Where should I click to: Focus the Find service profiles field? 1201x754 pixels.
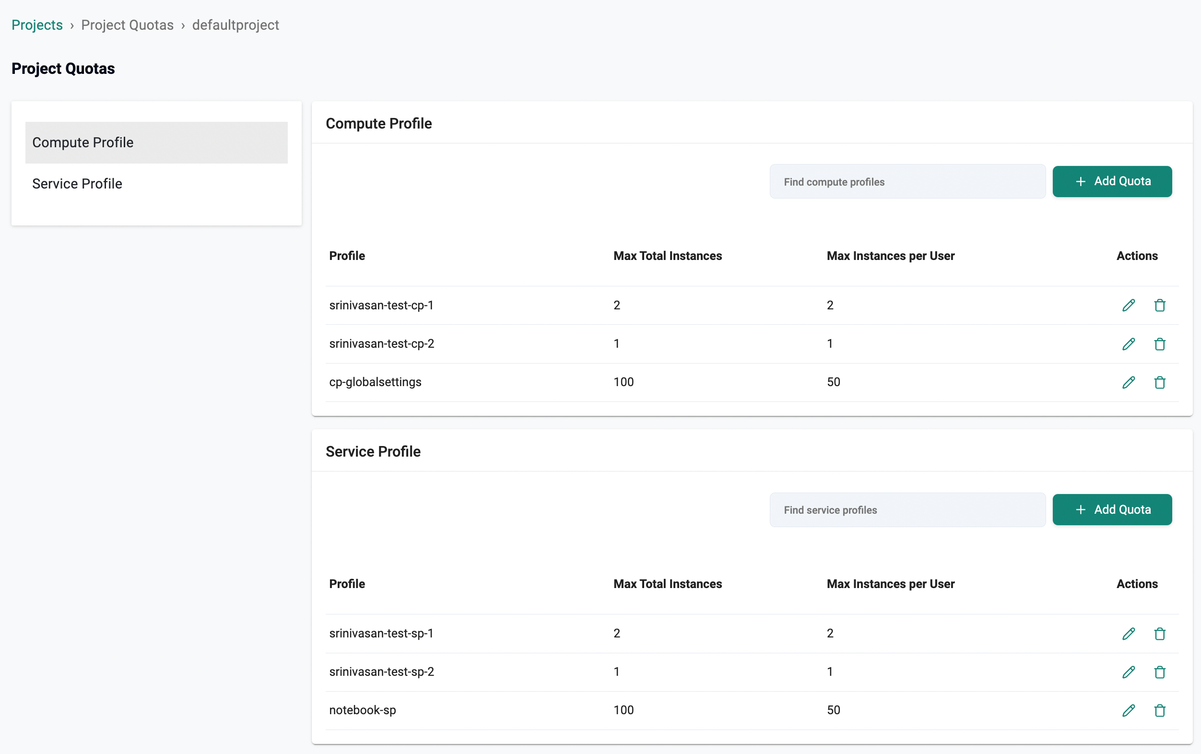coord(907,510)
